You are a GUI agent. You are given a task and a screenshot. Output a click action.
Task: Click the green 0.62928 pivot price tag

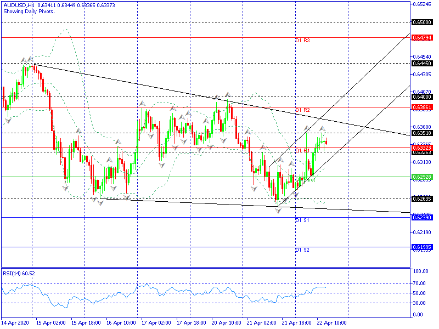[x=421, y=177]
